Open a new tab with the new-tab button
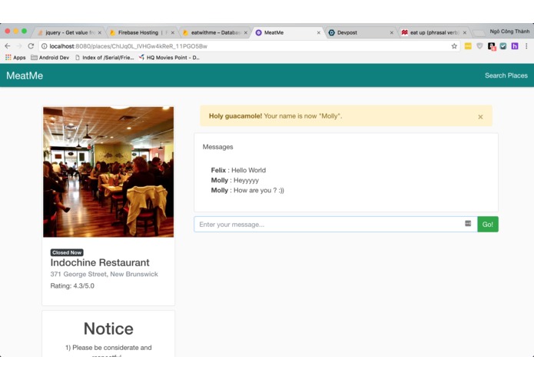This screenshot has width=534, height=380. 479,33
